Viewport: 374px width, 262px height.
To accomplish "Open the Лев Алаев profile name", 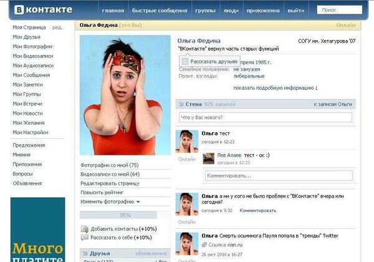I will [229, 155].
